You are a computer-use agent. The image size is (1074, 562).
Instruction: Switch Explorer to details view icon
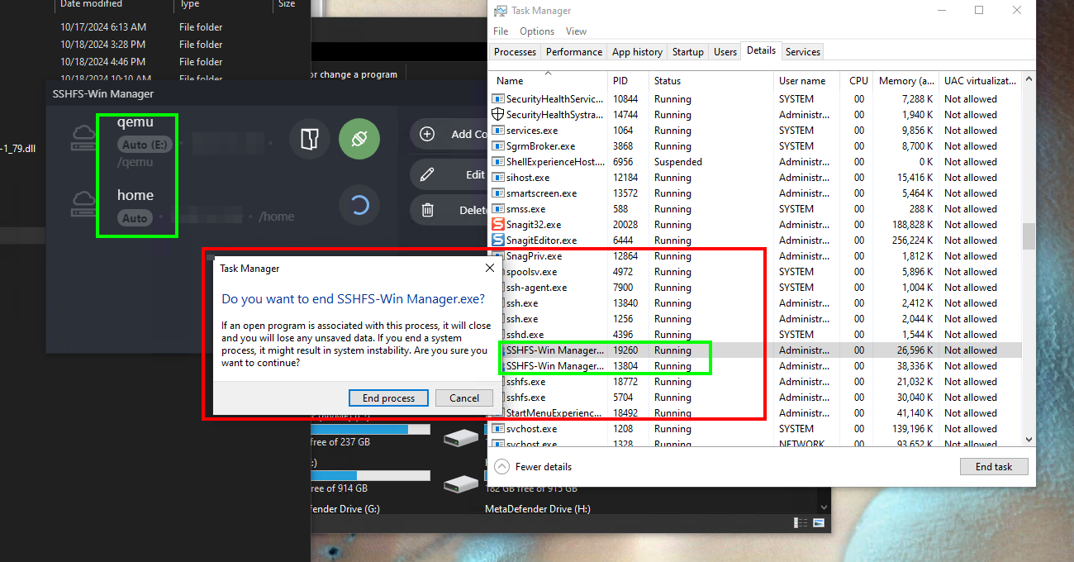click(x=801, y=522)
